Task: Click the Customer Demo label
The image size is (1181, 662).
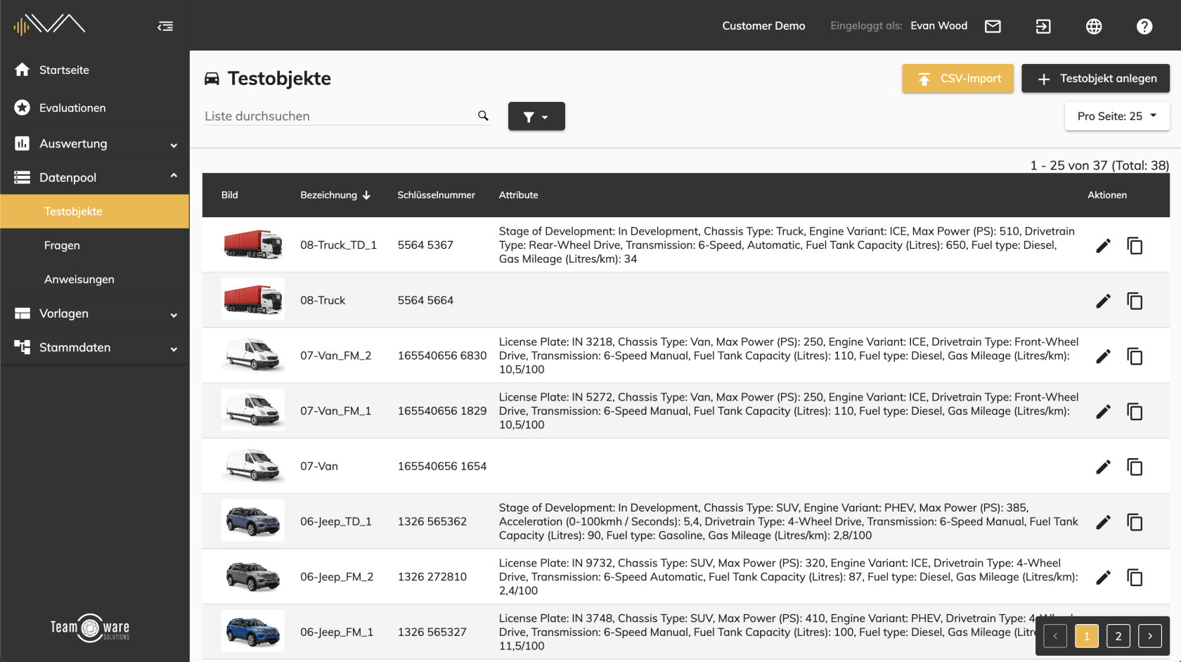Action: 763,26
